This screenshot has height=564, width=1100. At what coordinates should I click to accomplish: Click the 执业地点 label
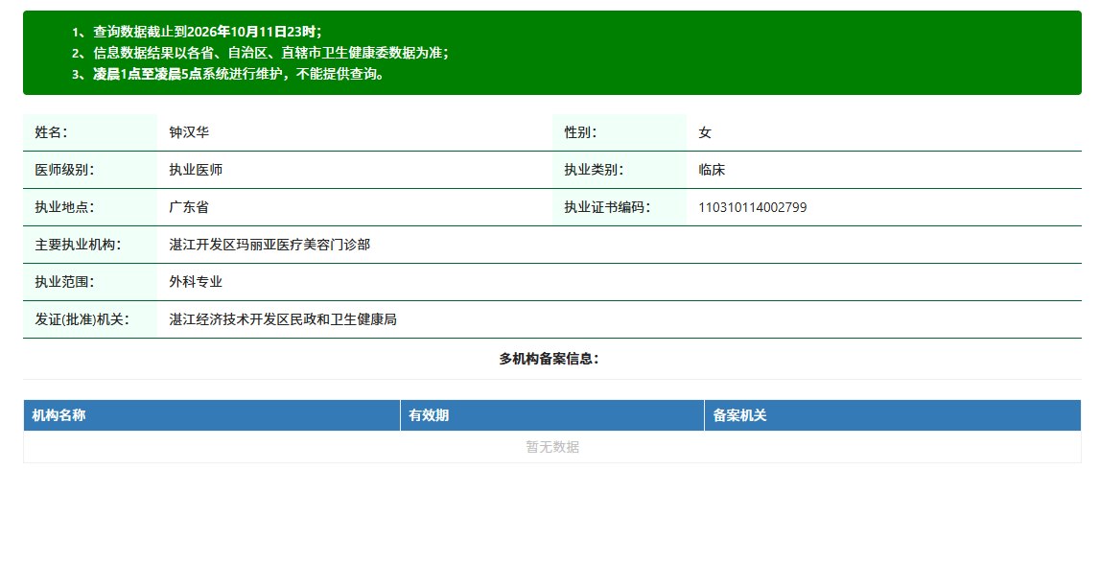tap(64, 207)
